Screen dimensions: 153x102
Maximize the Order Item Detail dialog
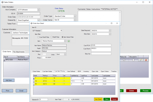(111, 23)
